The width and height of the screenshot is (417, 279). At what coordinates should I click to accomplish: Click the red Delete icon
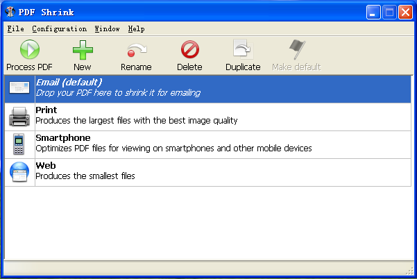click(x=190, y=49)
